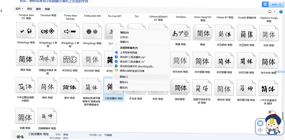The width and height of the screenshot is (285, 140).
Task: Click the 'Tempus Sans ITC 常规' label
Action: point(26,16)
